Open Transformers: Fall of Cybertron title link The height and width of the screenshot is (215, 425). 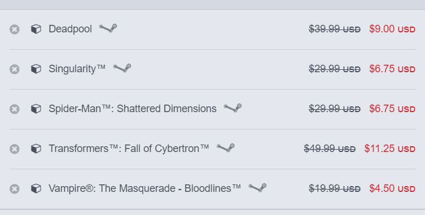[129, 149]
